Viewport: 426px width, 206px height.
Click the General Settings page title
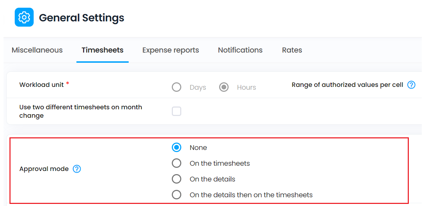point(81,18)
